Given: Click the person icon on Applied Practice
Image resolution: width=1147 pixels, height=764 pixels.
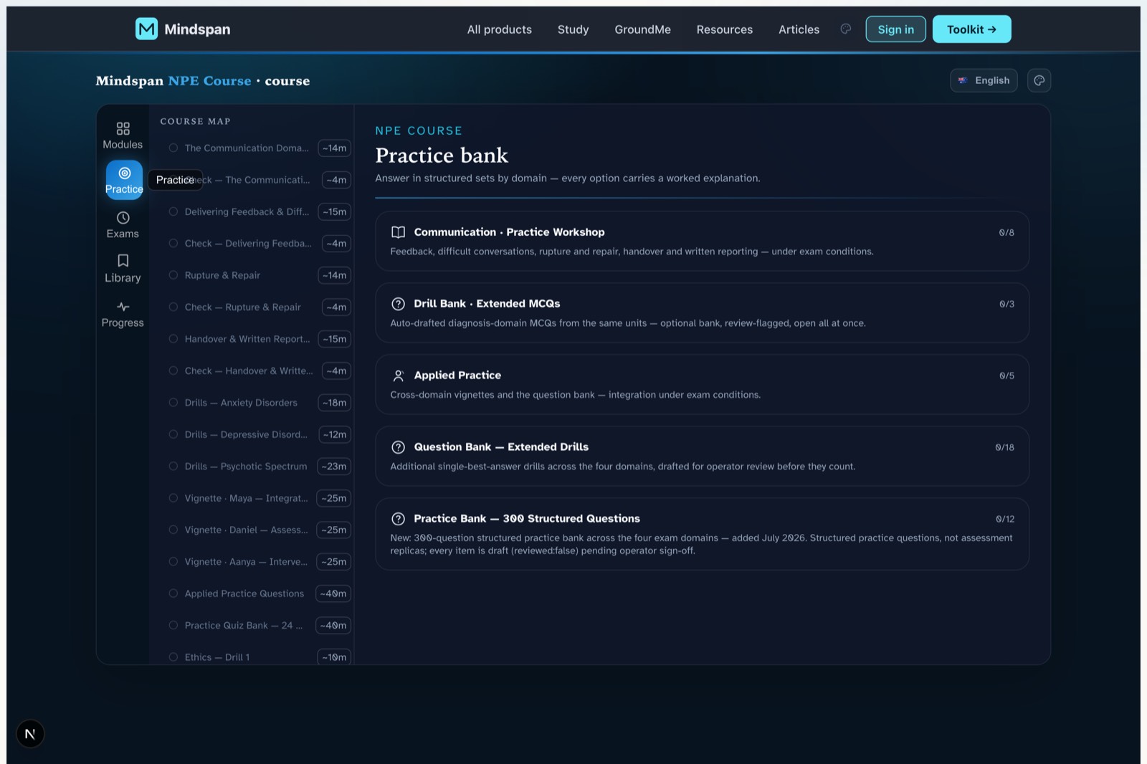Looking at the screenshot, I should 399,376.
